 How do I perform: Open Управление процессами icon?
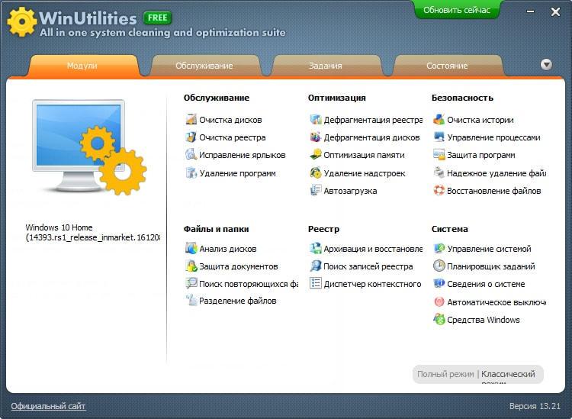[x=439, y=137]
